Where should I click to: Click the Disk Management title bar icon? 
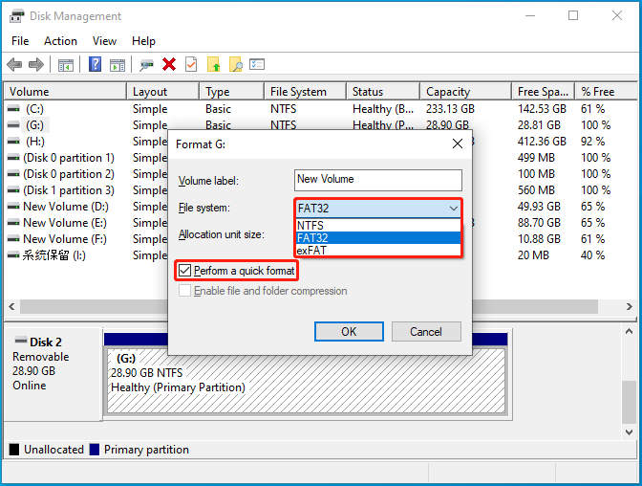[16, 16]
